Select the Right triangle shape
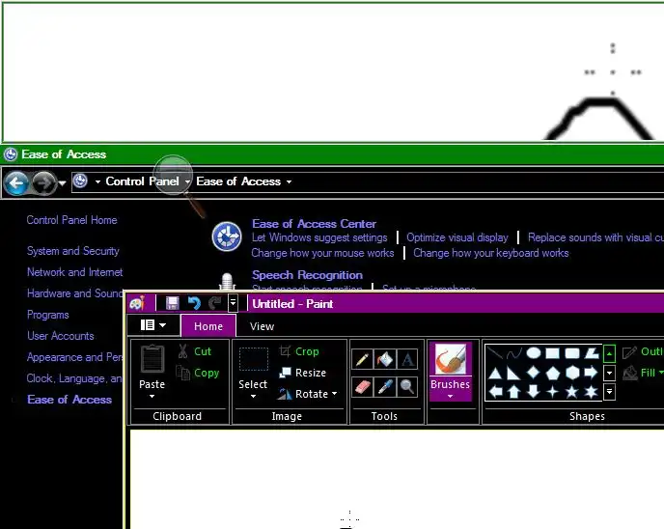 tap(514, 373)
